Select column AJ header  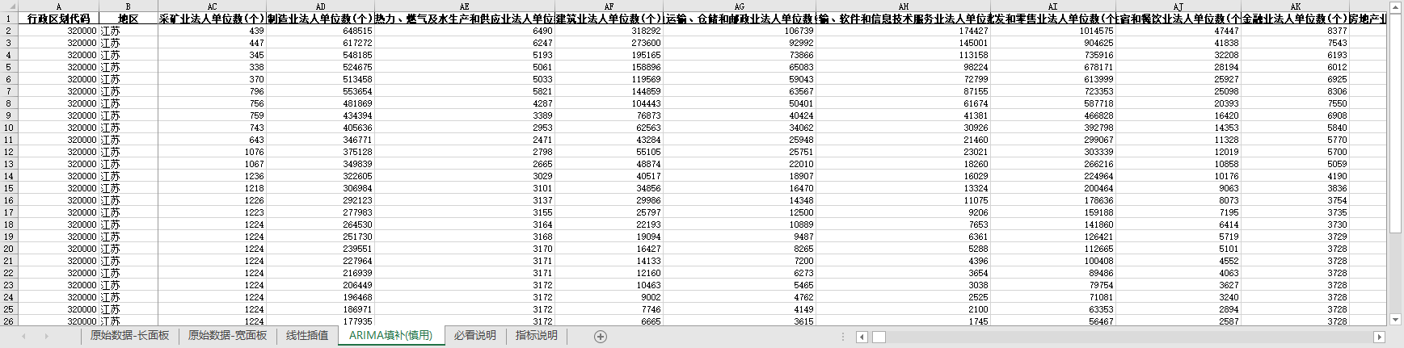[x=1178, y=6]
